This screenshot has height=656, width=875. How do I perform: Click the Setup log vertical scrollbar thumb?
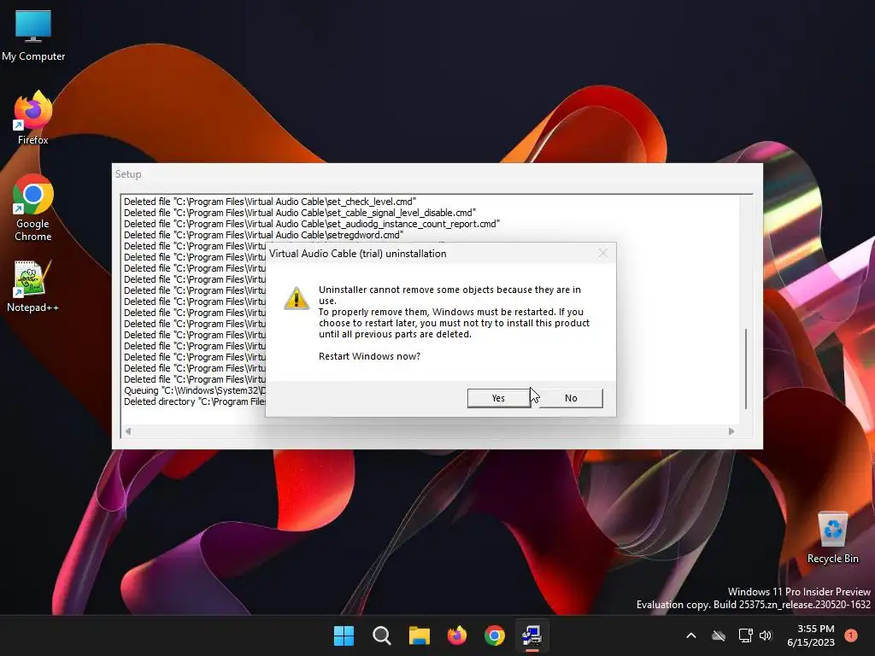(746, 369)
